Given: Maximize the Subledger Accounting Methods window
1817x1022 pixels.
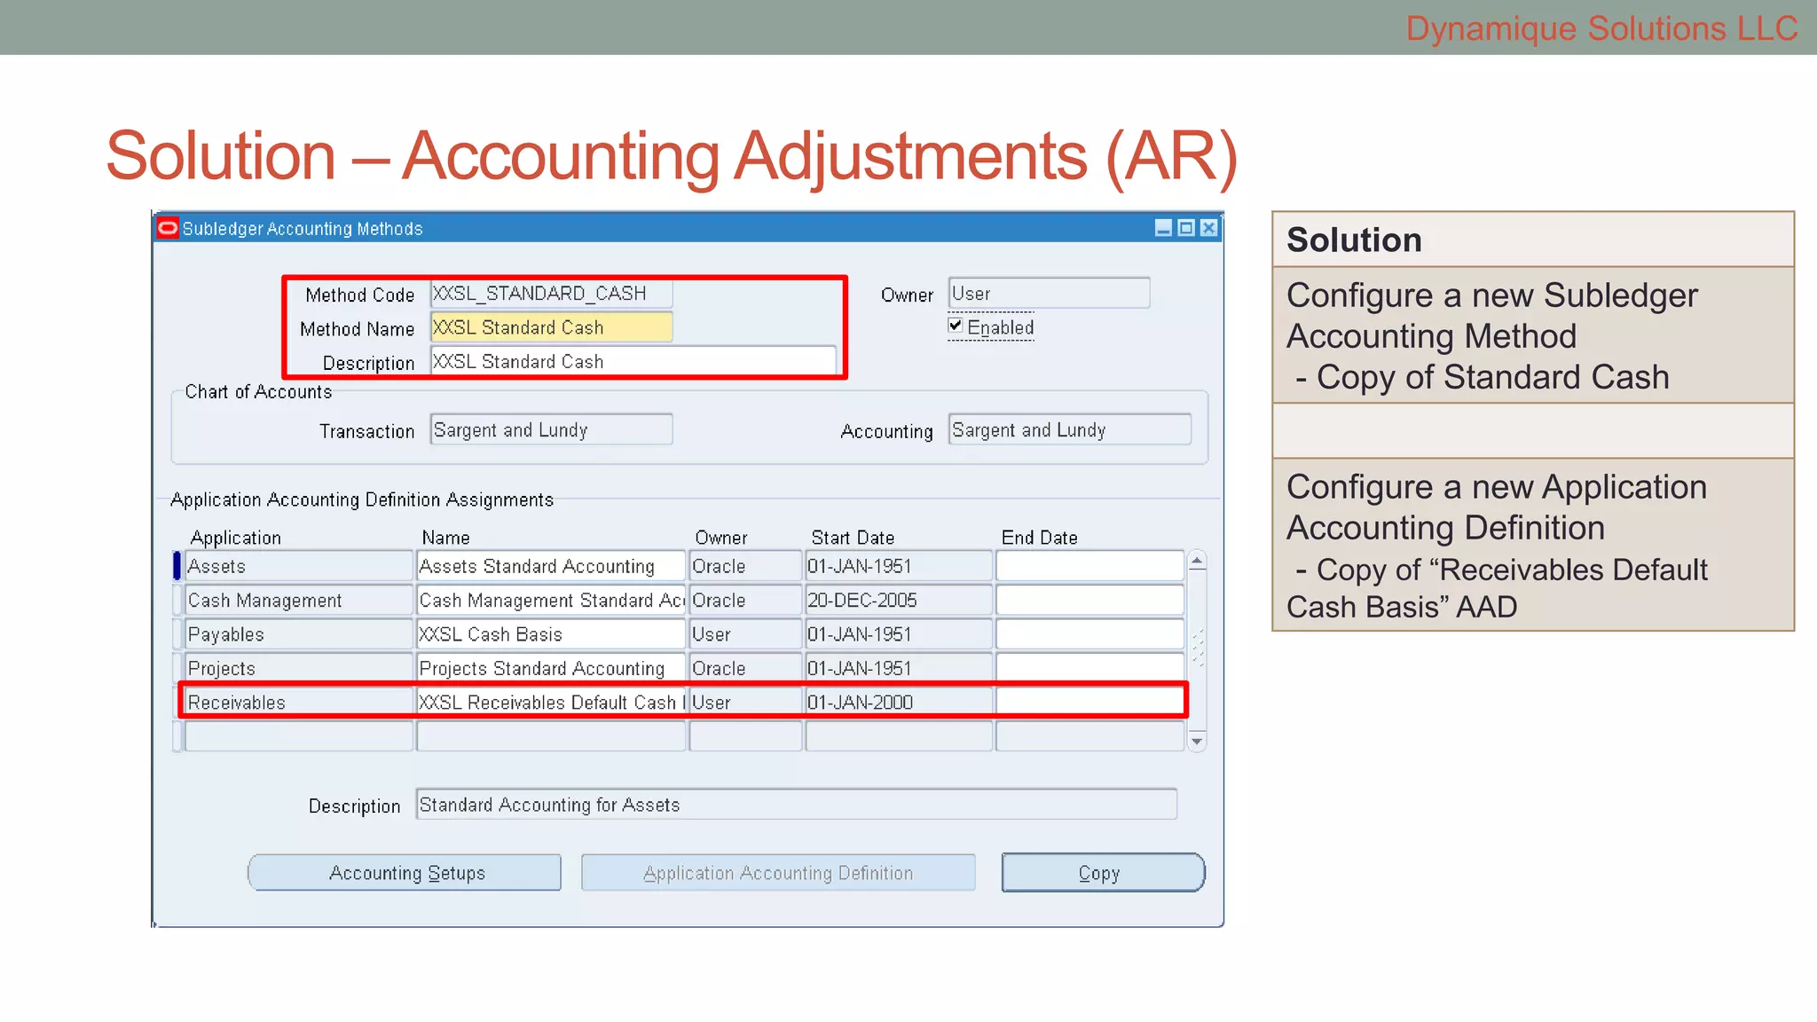Looking at the screenshot, I should (1186, 228).
